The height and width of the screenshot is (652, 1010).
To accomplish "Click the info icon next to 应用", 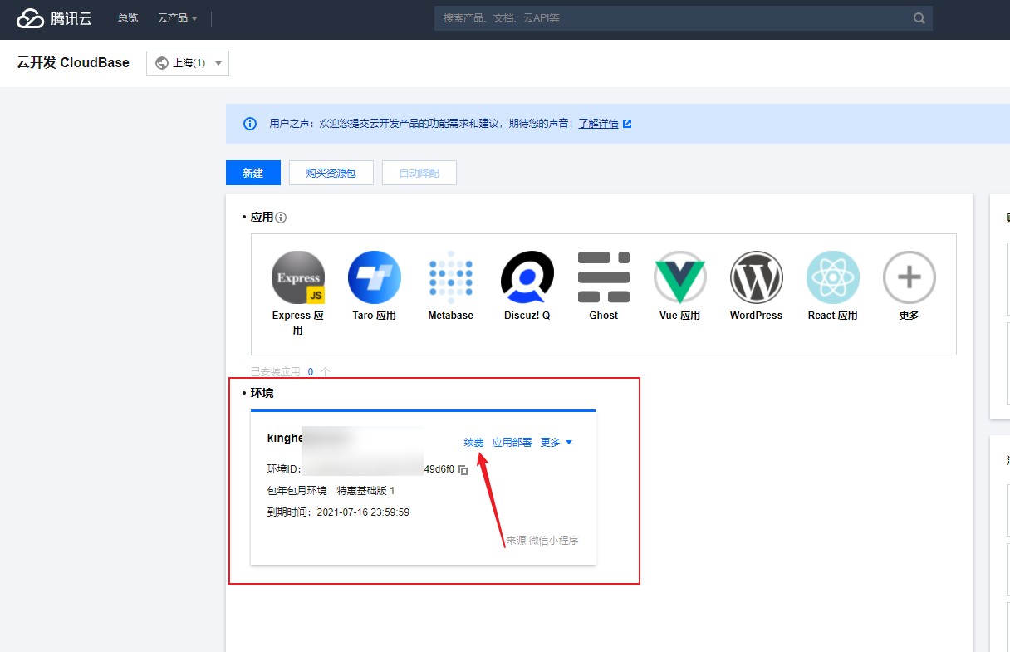I will [281, 218].
